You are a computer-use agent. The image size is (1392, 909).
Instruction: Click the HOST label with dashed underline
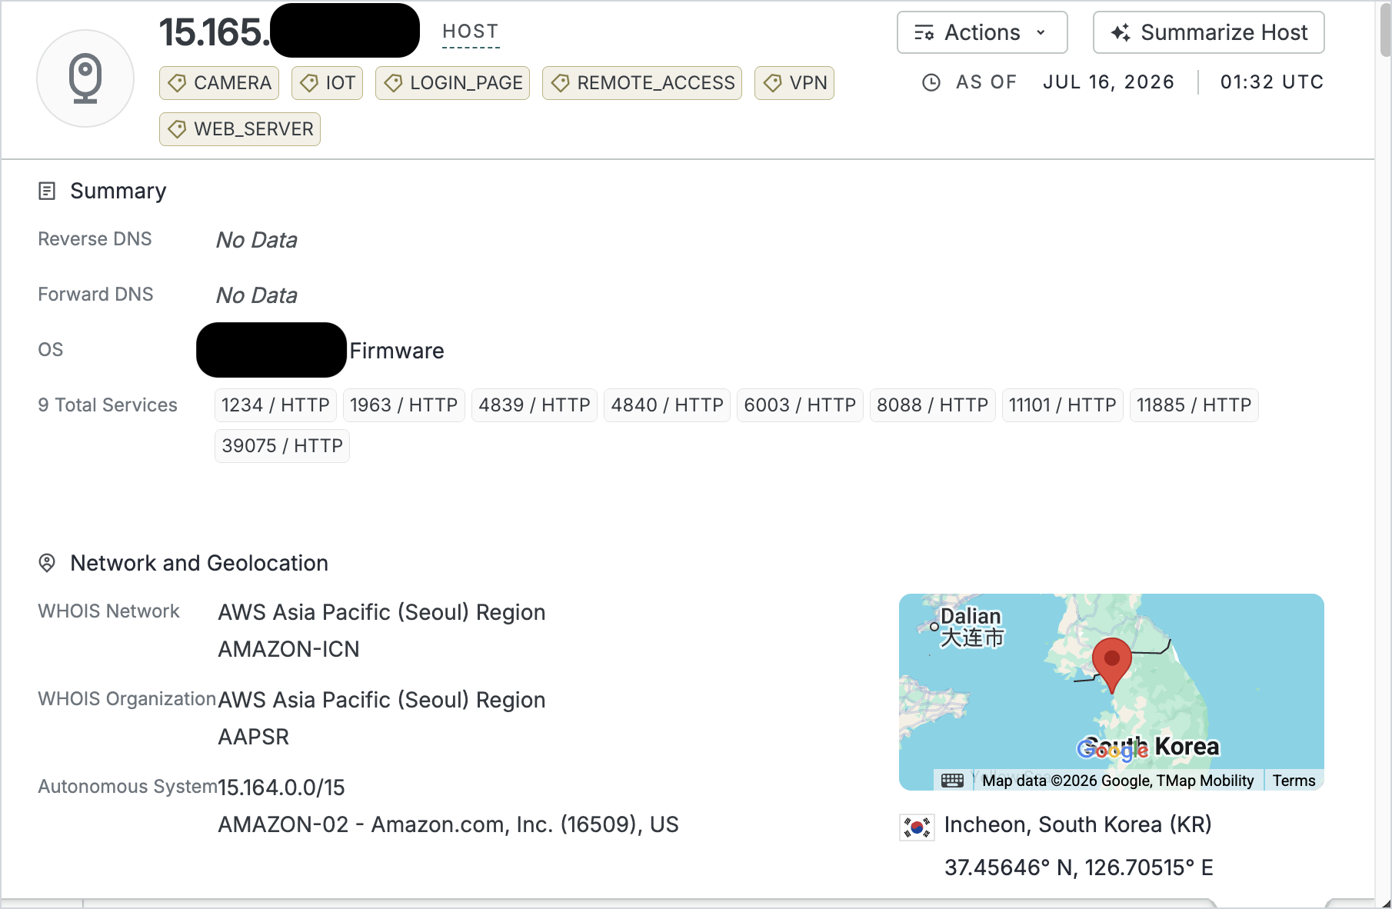click(471, 32)
